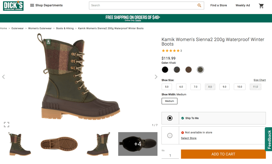Choose Medium shoe width
This screenshot has width=272, height=164.
[x=169, y=101]
